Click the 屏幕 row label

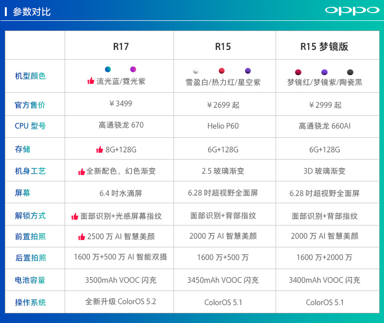(x=22, y=193)
